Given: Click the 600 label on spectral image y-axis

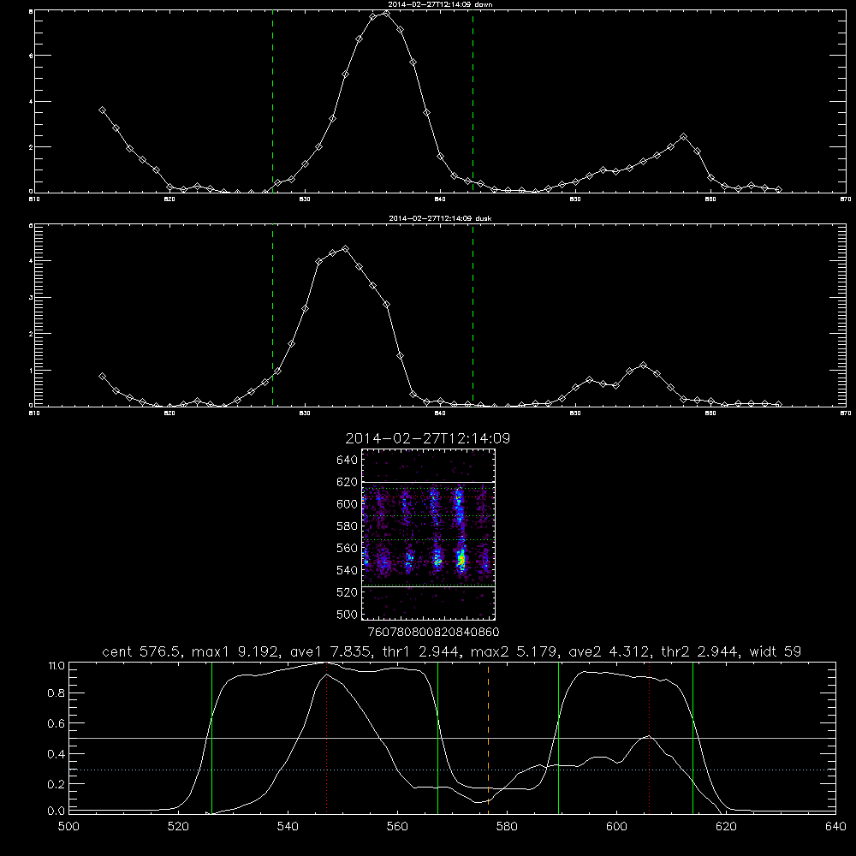Looking at the screenshot, I should (348, 504).
